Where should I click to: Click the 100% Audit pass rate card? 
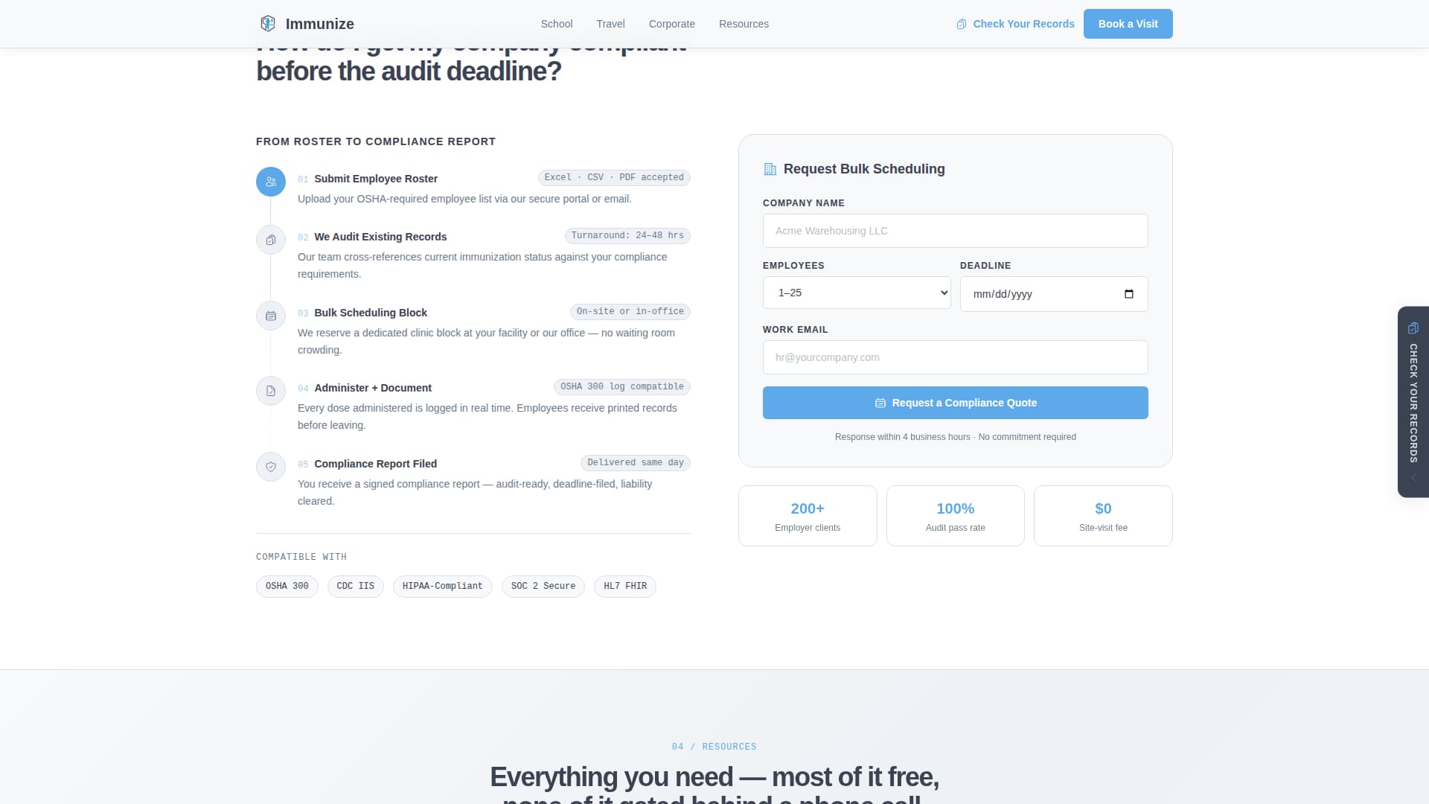[955, 516]
